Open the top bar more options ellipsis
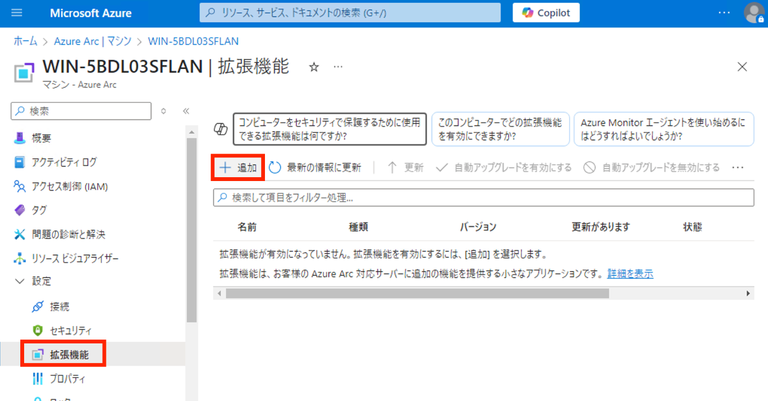Screen dimensions: 768x401 [x=724, y=13]
